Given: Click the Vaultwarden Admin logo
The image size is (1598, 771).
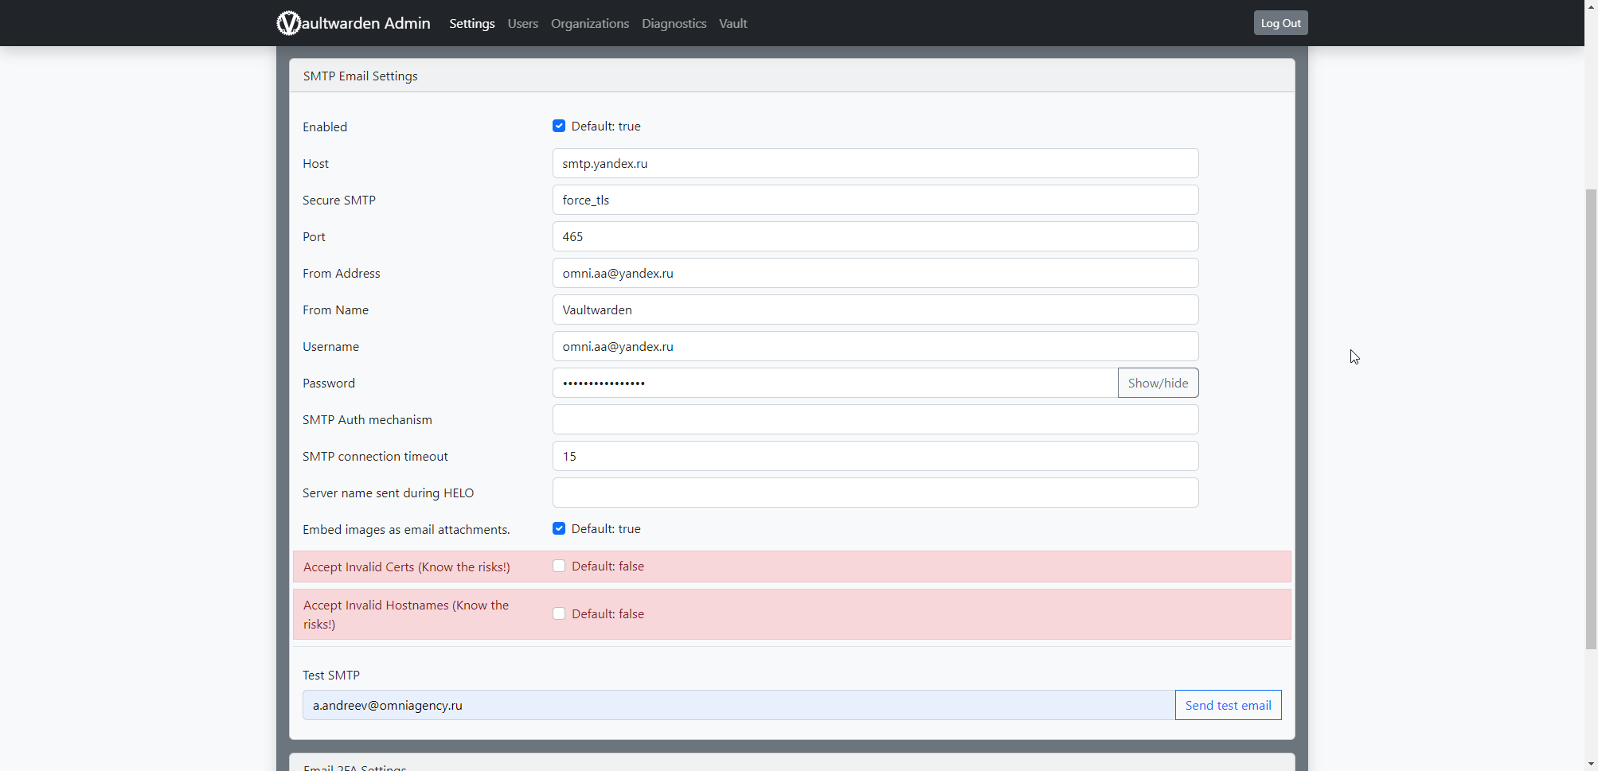Looking at the screenshot, I should pyautogui.click(x=354, y=23).
